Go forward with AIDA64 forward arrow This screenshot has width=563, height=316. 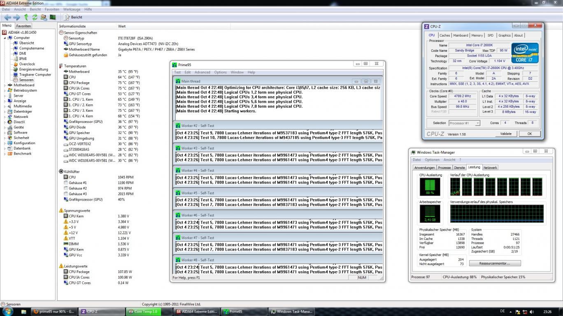(x=16, y=17)
